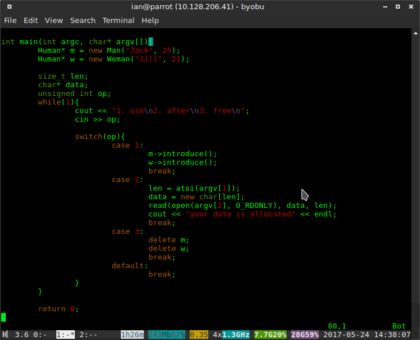Screen dimensions: 420x340
Task: Click the Bot scroll position indicator
Action: coord(399,326)
